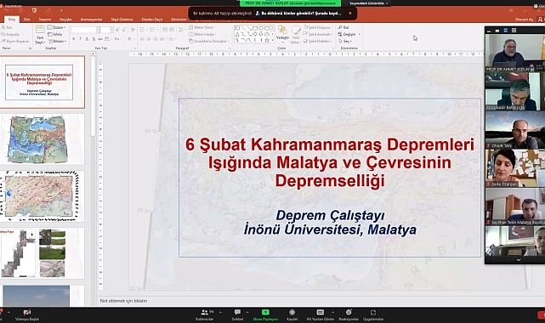
Task: Open Şekil Efektleri shape effects
Action: [x=317, y=42]
